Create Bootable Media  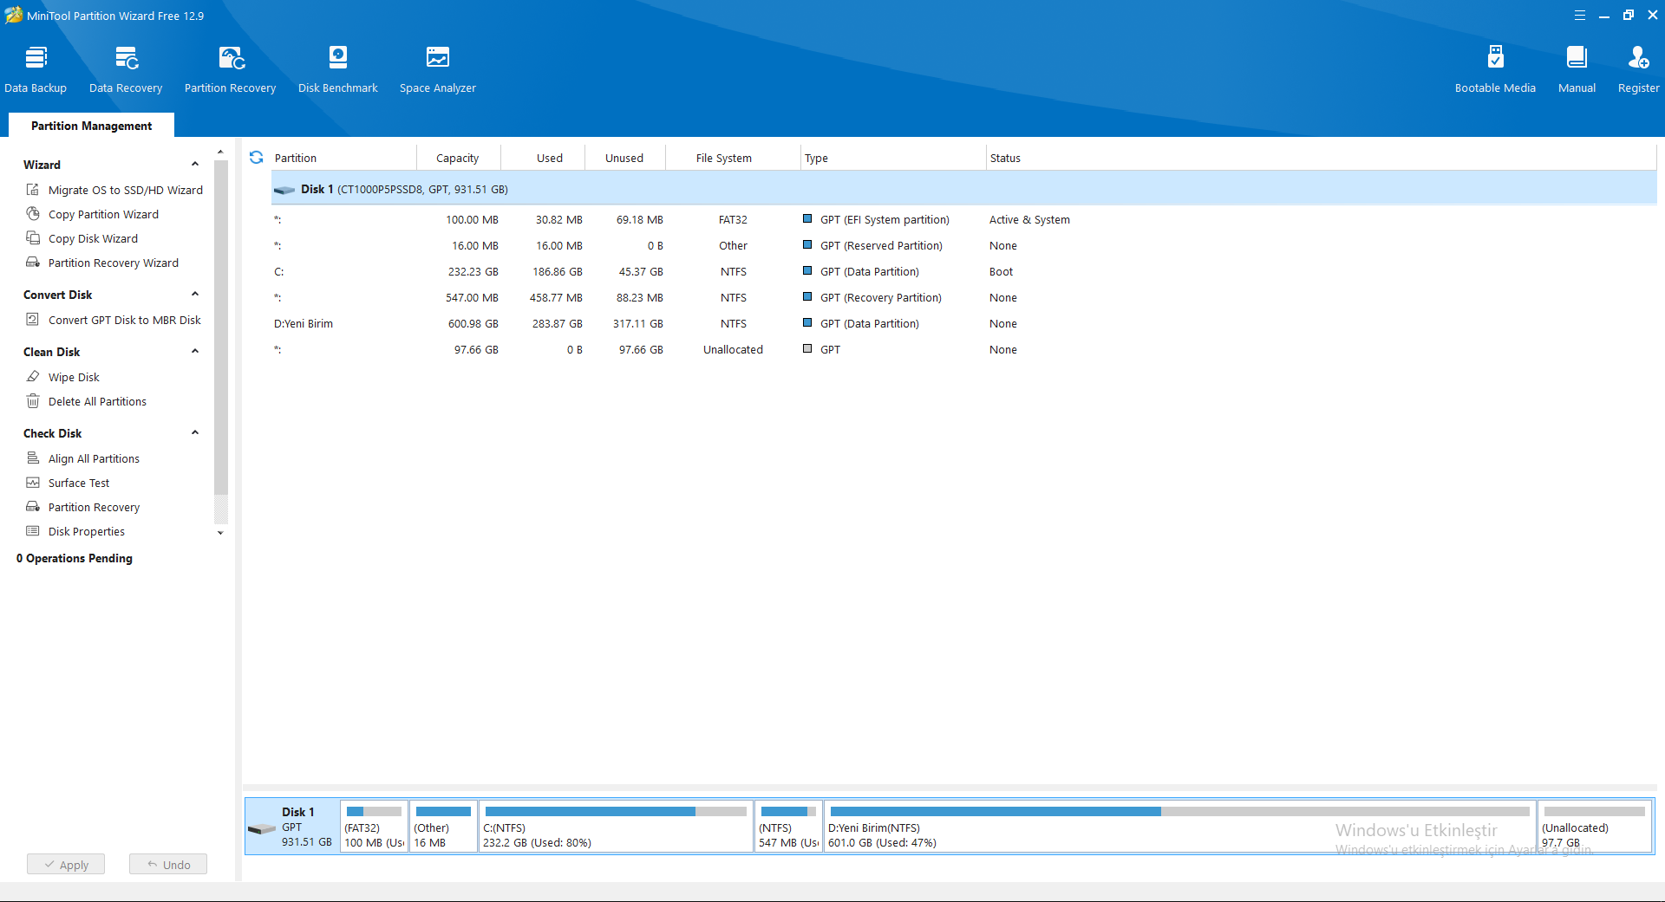click(1495, 69)
